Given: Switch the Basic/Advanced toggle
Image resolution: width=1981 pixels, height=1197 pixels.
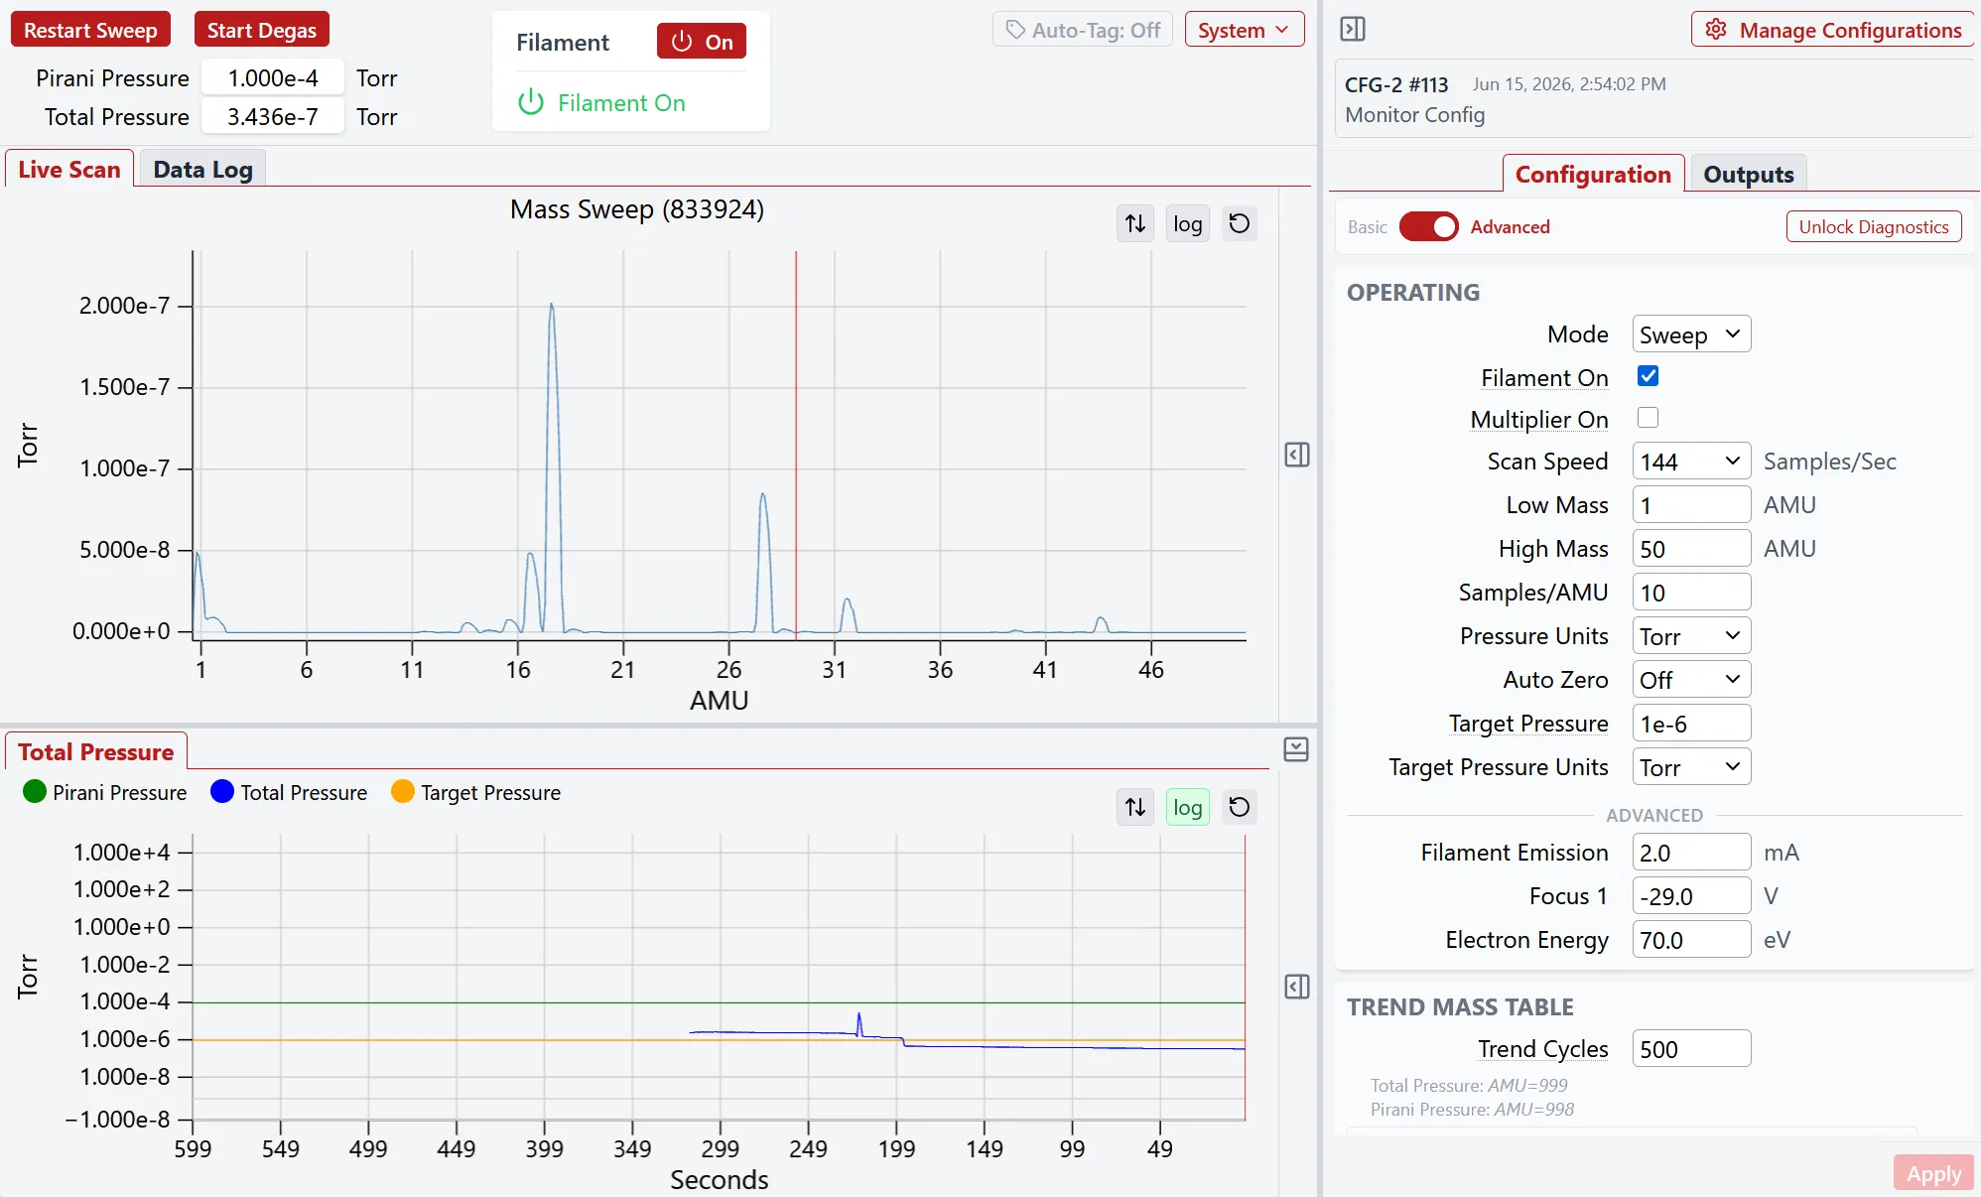Looking at the screenshot, I should coord(1428,226).
